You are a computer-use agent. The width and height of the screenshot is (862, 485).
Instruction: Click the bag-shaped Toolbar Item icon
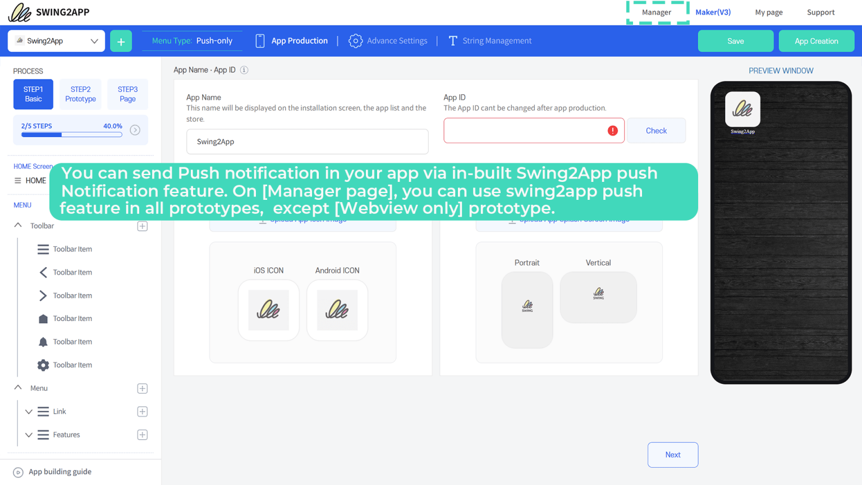click(43, 318)
